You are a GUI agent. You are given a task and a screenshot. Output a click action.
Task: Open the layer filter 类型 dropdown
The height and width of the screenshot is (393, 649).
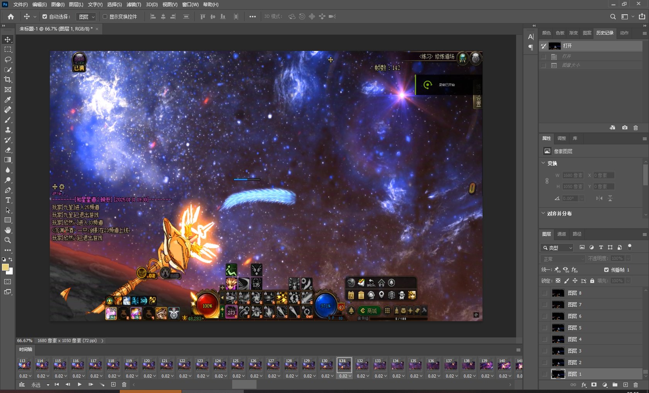[x=557, y=248]
